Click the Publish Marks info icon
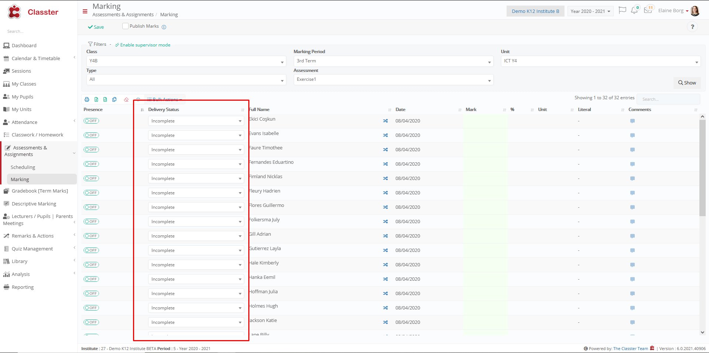The height and width of the screenshot is (353, 709). (x=164, y=27)
